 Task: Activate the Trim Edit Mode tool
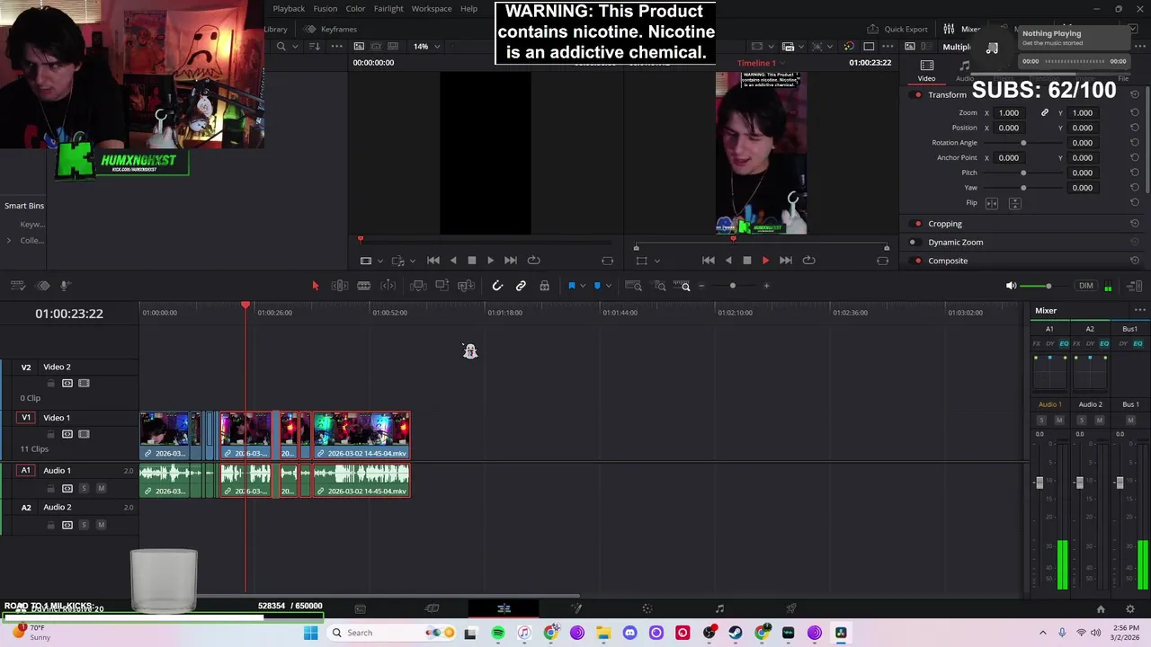tap(340, 286)
